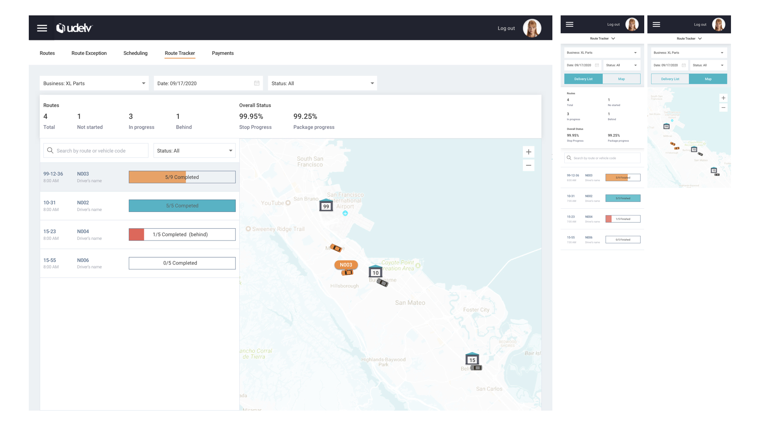Open the Route Exception tab
The image size is (757, 426).
89,53
